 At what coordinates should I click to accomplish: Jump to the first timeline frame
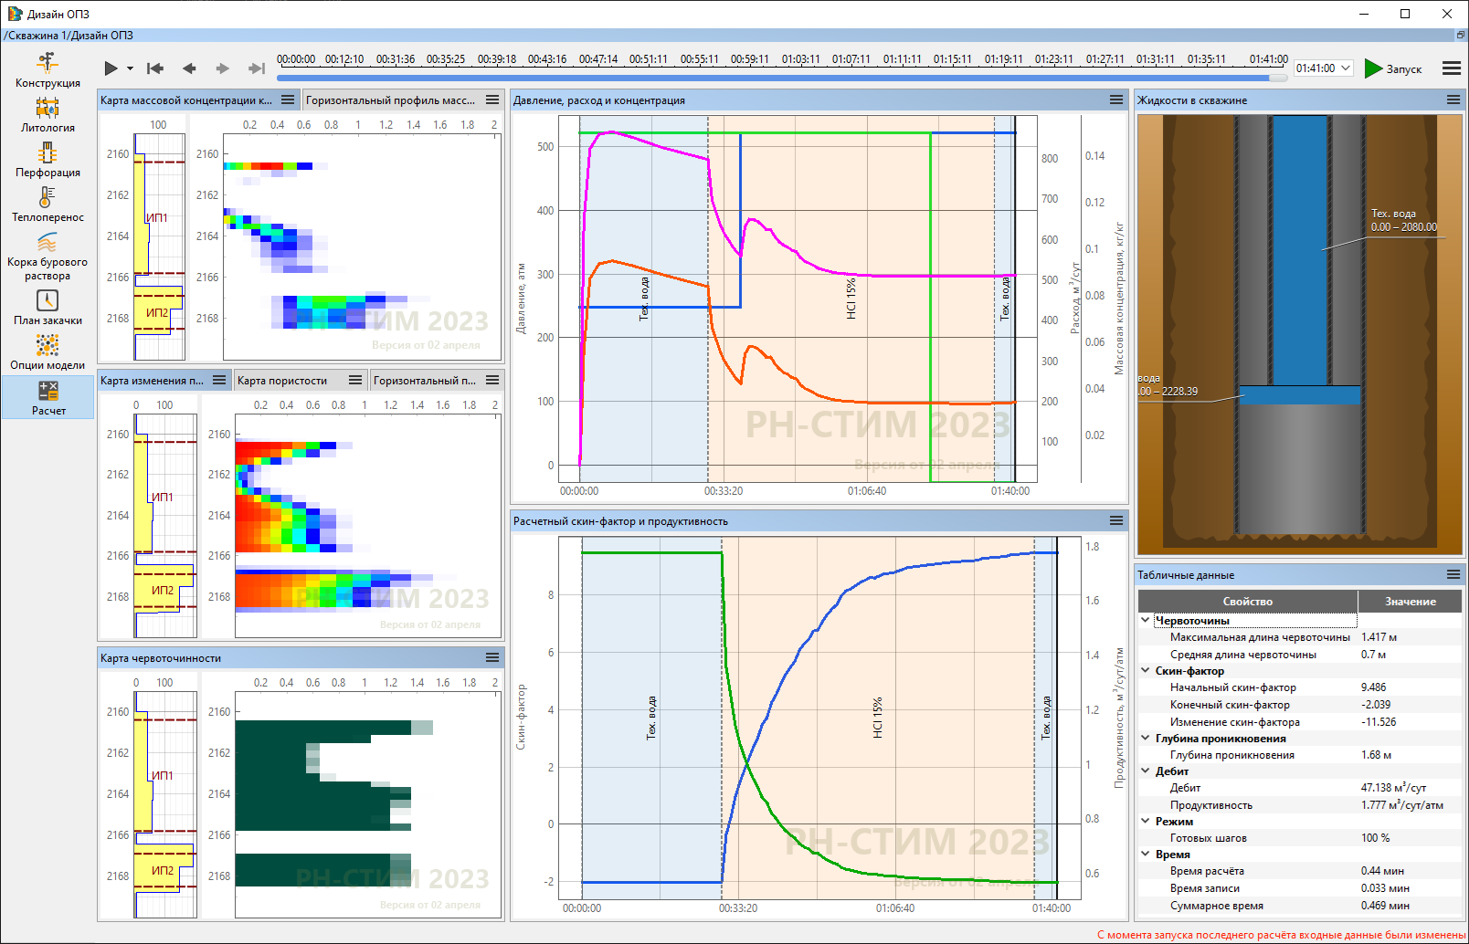155,68
